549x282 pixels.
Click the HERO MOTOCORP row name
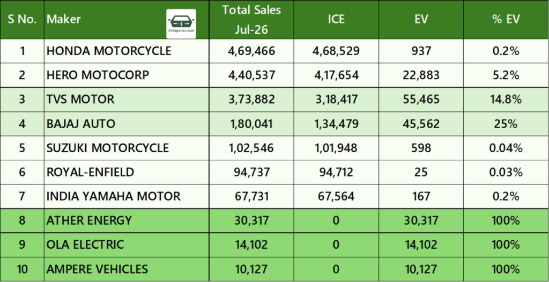tap(98, 75)
